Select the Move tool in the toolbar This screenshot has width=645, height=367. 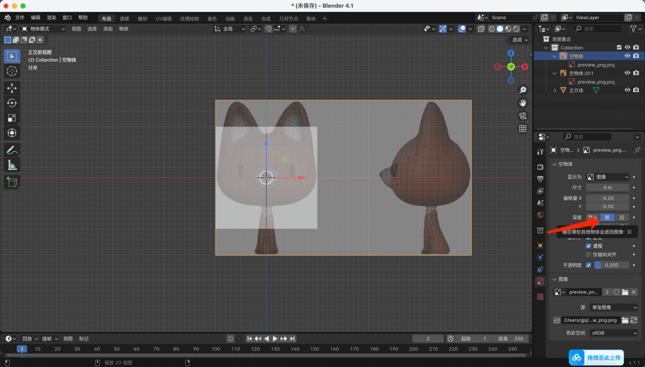coord(12,88)
